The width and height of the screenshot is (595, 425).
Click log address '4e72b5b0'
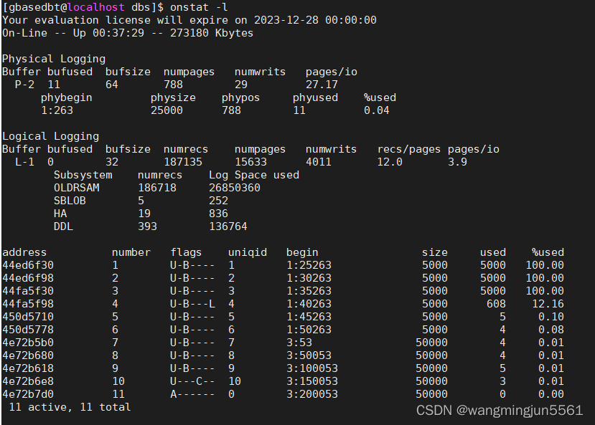[28, 342]
